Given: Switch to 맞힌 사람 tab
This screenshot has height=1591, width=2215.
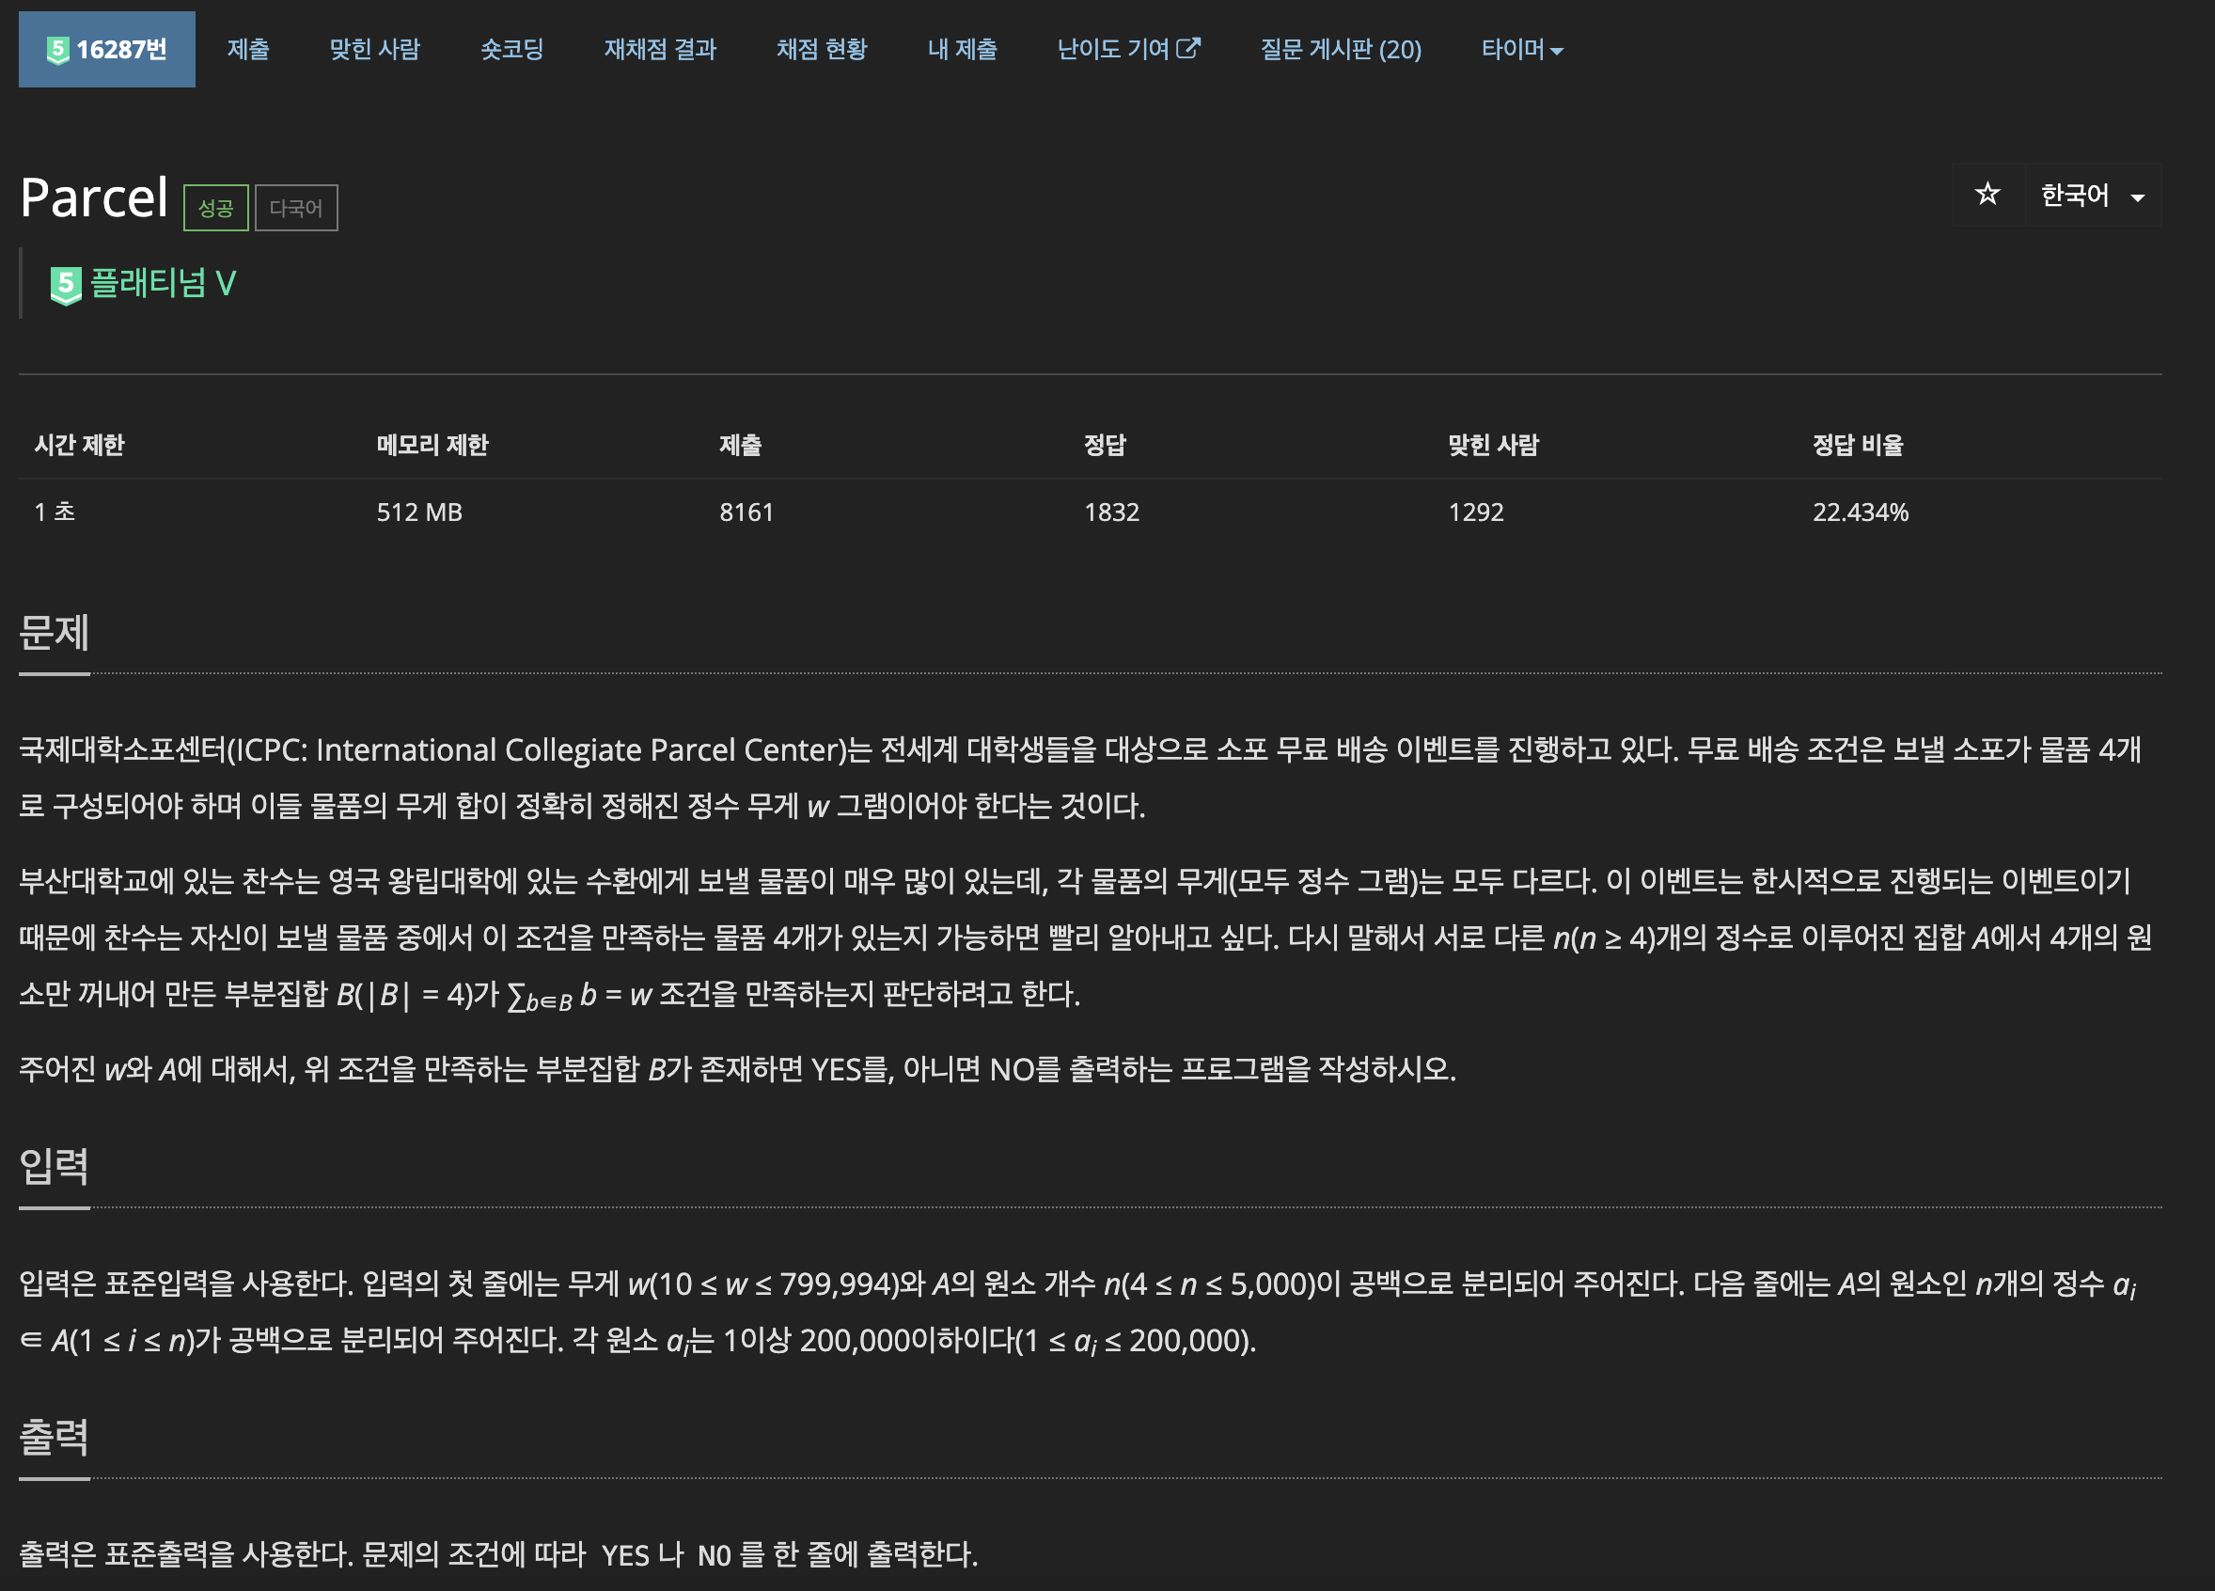Looking at the screenshot, I should [374, 50].
